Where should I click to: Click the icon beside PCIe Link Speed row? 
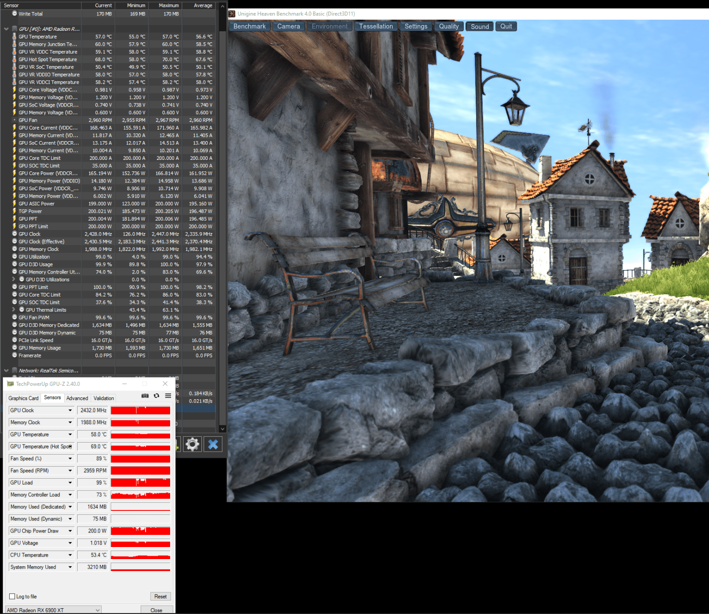point(14,340)
